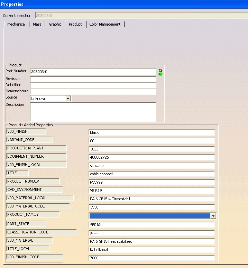This screenshot has width=248, height=268.
Task: Click the CLASSIFICATION_CODE property label
Action: (x=42, y=232)
